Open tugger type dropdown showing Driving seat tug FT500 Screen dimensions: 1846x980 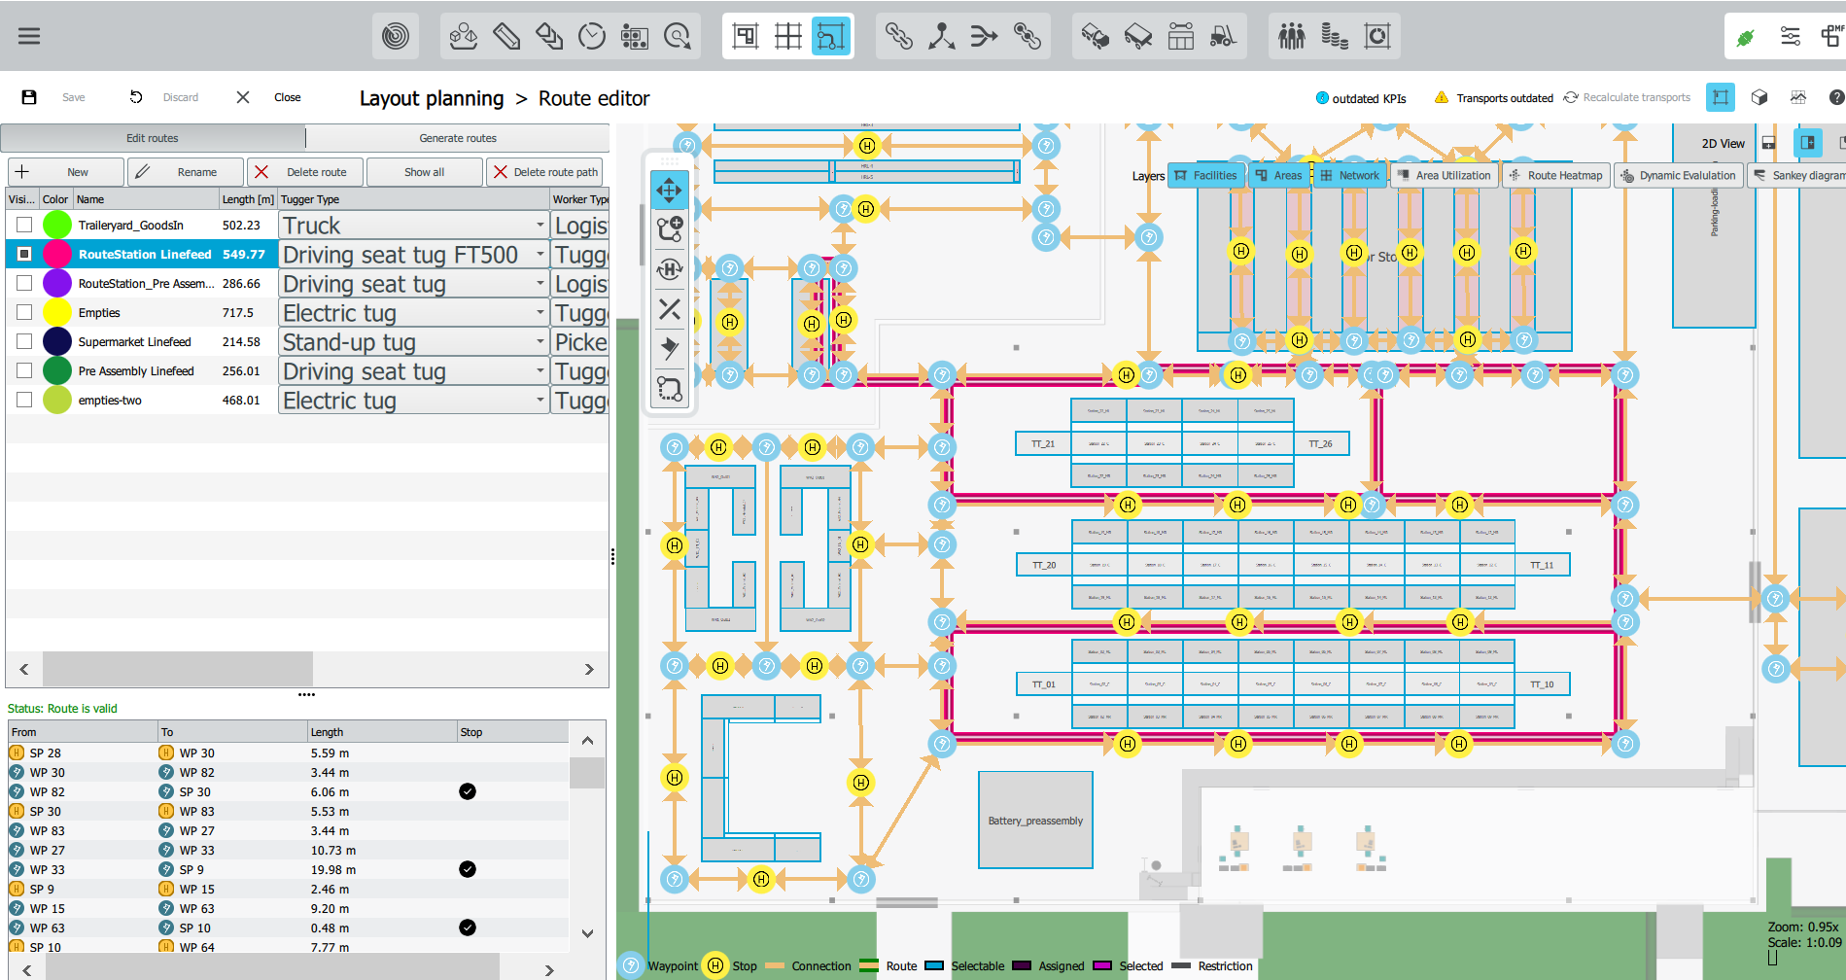pyautogui.click(x=414, y=254)
